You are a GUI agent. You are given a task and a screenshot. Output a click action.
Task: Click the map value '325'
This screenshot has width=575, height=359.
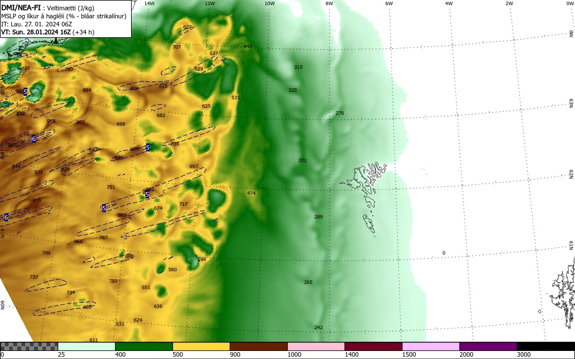[293, 90]
